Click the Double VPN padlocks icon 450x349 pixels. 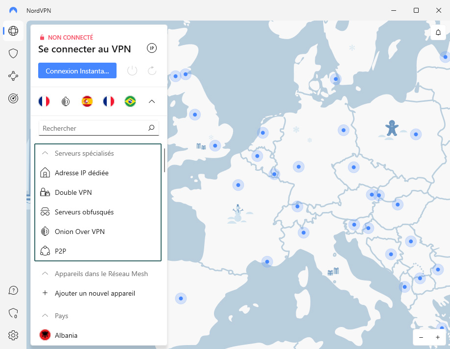pos(45,192)
